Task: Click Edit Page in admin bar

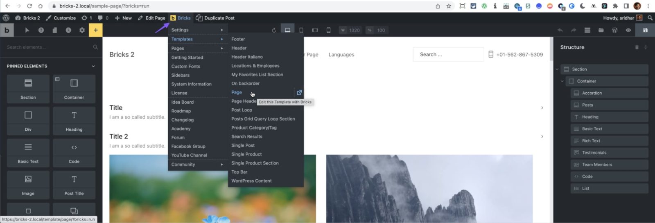Action: click(151, 18)
